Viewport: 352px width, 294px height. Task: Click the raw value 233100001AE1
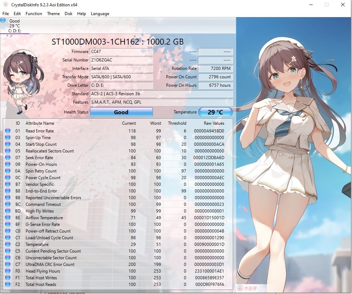209,271
